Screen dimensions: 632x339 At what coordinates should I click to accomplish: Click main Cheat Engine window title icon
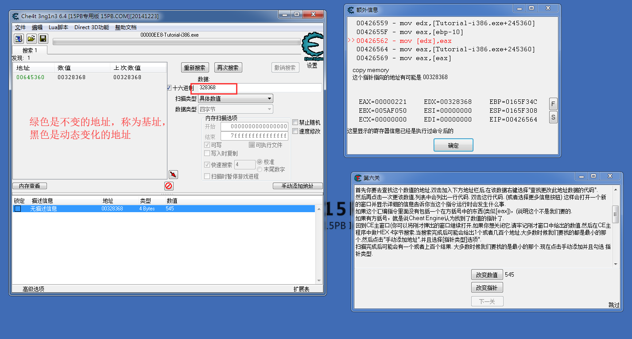tap(16, 16)
